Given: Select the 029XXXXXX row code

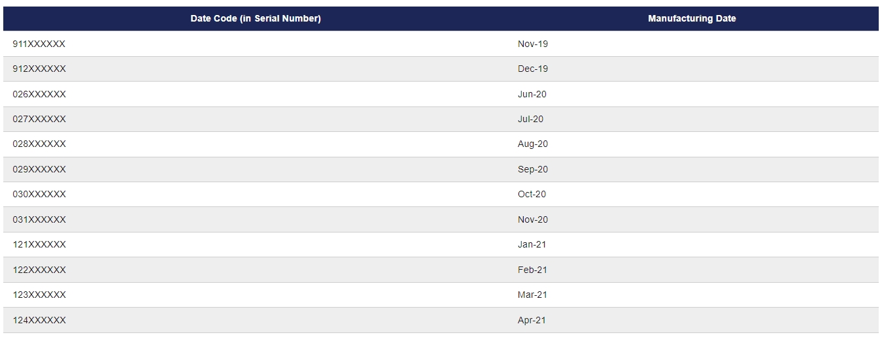Looking at the screenshot, I should 39,169.
